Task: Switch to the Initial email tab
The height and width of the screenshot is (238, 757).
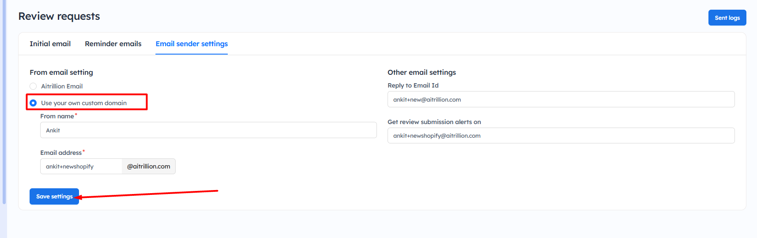Action: [50, 44]
